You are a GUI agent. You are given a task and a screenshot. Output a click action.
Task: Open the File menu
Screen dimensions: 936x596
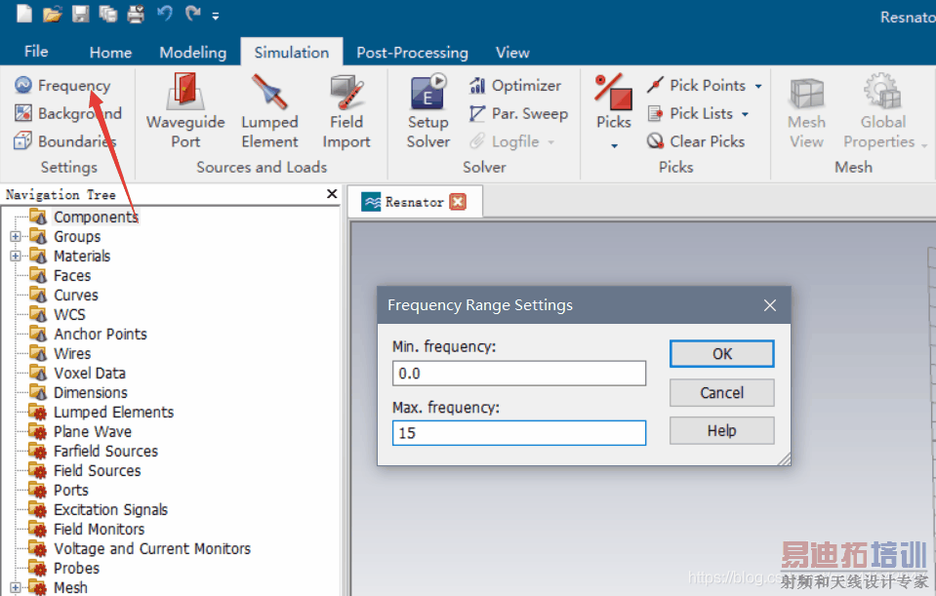[x=36, y=52]
